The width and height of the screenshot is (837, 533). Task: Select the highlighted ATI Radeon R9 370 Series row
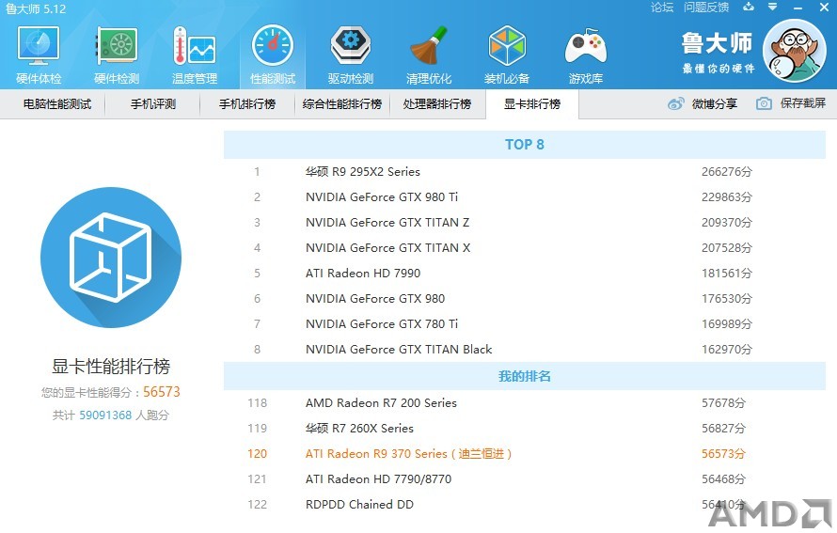tap(525, 453)
